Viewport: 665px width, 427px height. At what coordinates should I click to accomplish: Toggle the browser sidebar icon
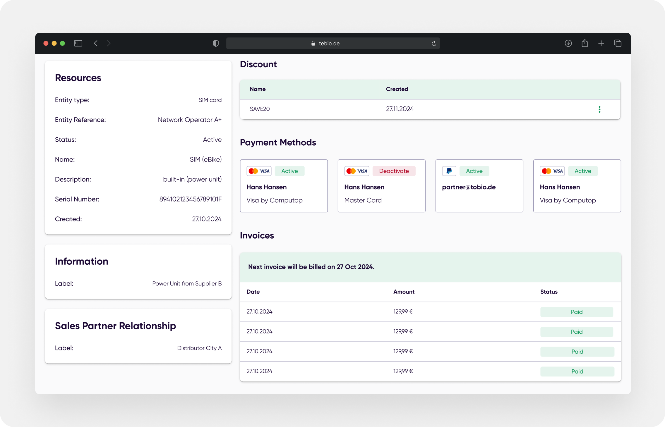(x=78, y=43)
